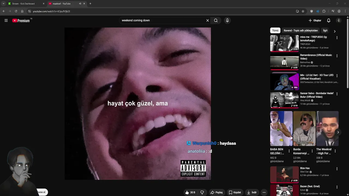The image size is (349, 196).
Task: Open the media control toolbar icon
Action: (333, 11)
